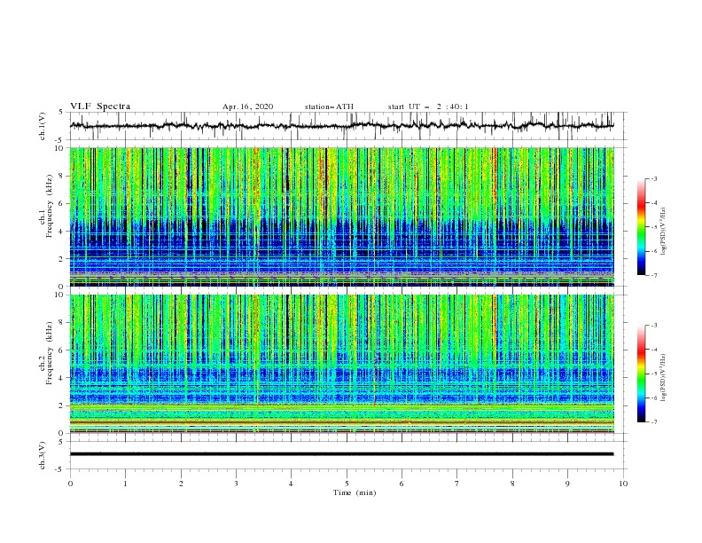Image resolution: width=702 pixels, height=543 pixels.
Task: Click time axis tick label "4"
Action: click(292, 484)
